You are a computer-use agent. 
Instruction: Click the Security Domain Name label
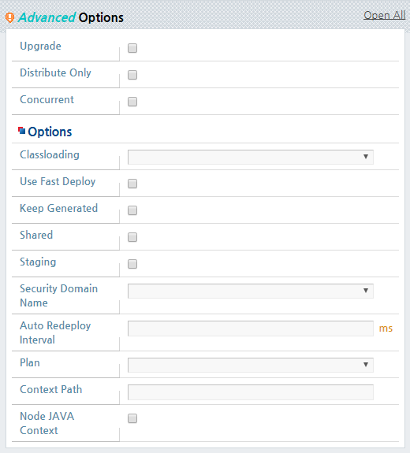click(x=58, y=295)
